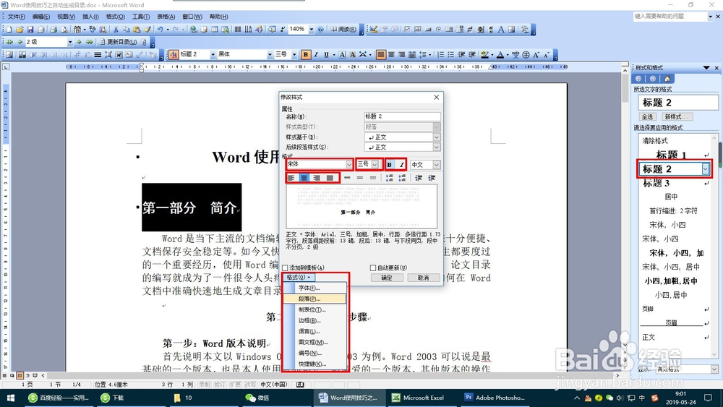Click the Insert Hyperlink globe icon
723x407 pixels.
[193, 30]
